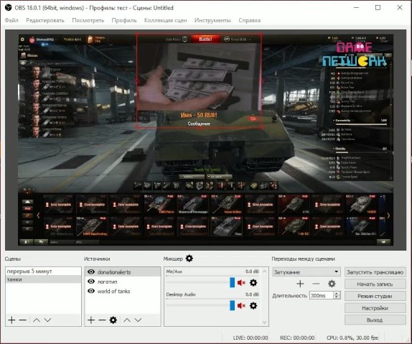Select the scene перерыв 5 минут

click(x=43, y=271)
